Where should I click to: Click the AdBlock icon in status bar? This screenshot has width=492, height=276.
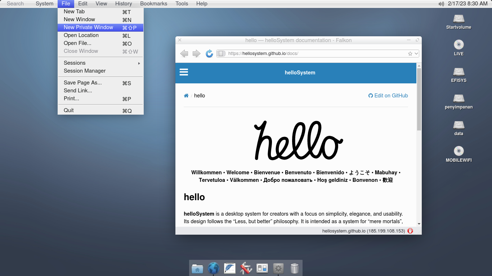410,231
